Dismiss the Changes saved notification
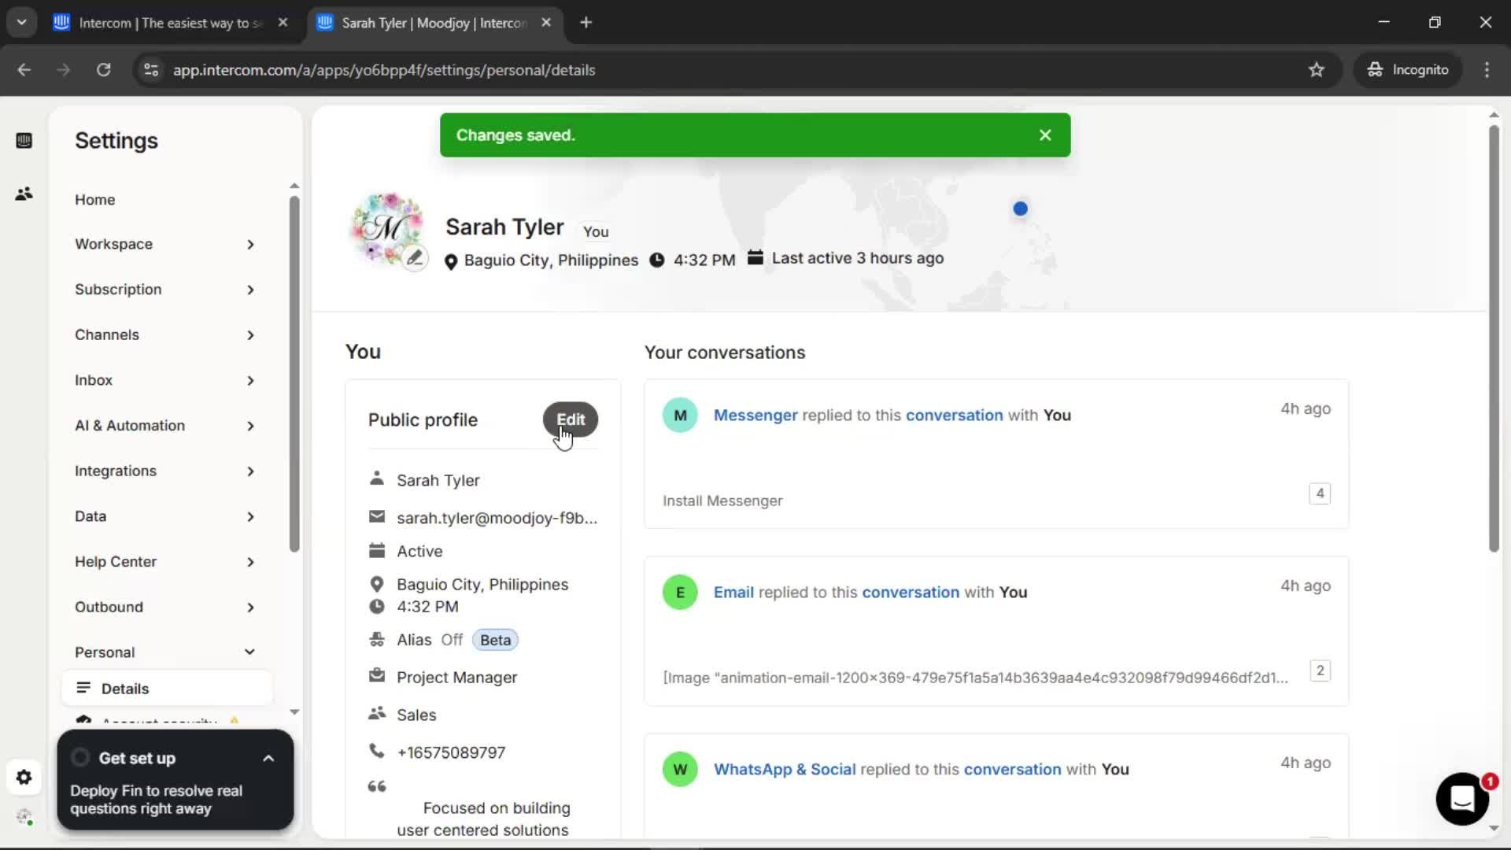 (x=1045, y=135)
